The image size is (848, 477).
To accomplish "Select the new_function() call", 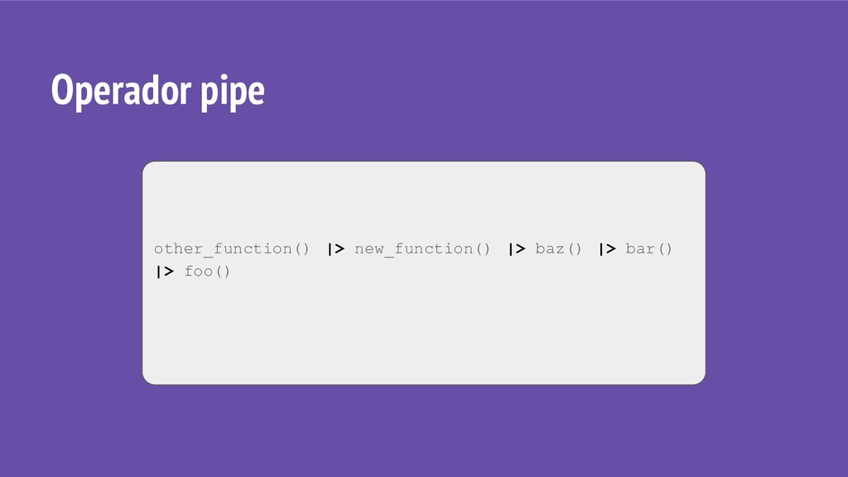I will 422,248.
